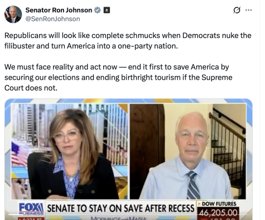Open the three-dot more options menu
265x220 pixels.
pyautogui.click(x=248, y=10)
